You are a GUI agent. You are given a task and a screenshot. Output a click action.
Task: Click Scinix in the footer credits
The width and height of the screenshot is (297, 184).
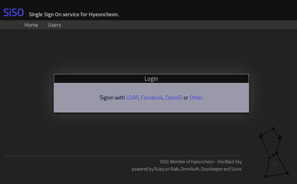[x=236, y=169]
